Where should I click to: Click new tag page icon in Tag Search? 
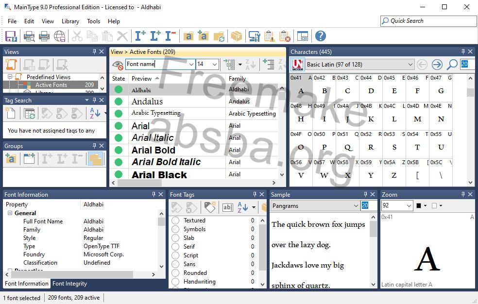[x=11, y=113]
